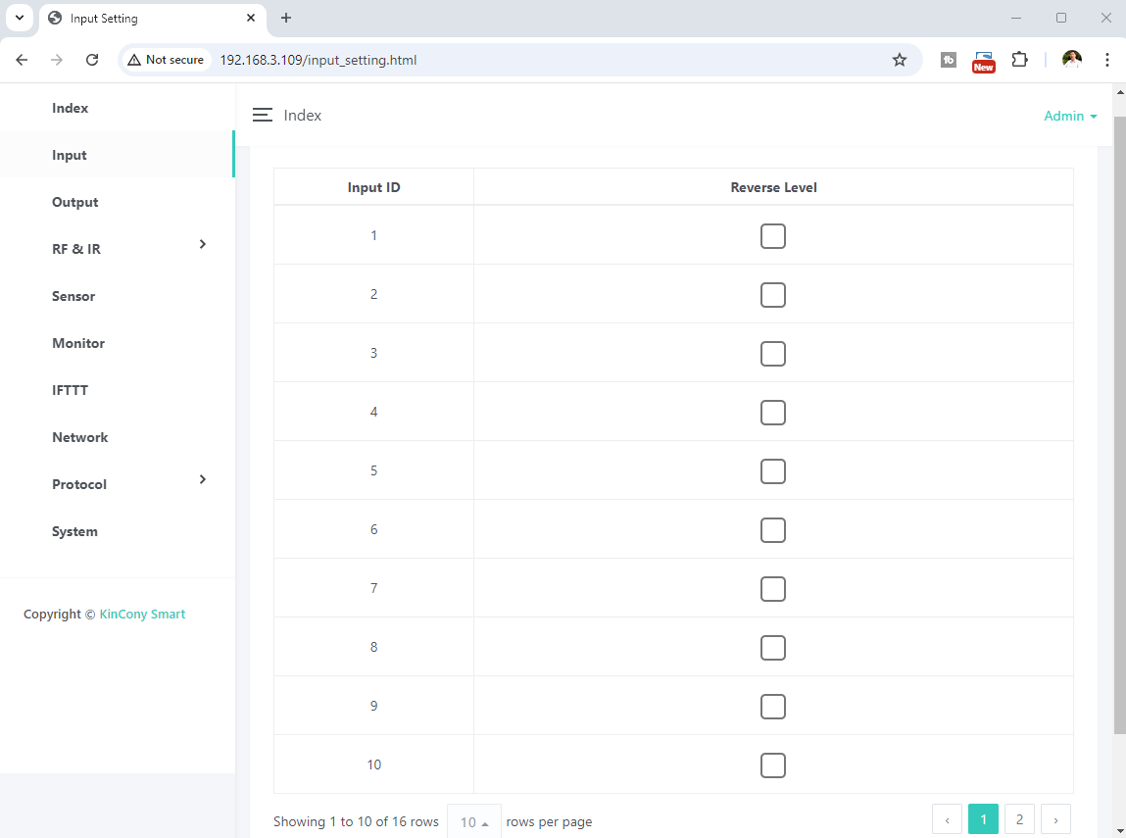This screenshot has height=838, width=1126.
Task: Go to page 2 of the table
Action: tap(1019, 819)
